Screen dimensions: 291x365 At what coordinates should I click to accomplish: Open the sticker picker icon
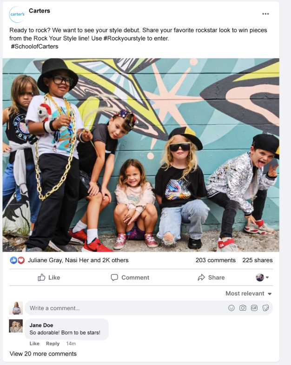pos(265,308)
